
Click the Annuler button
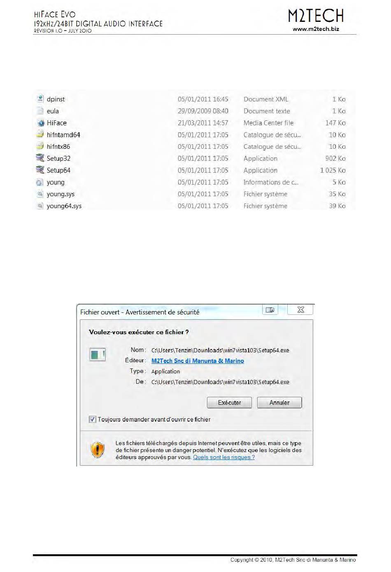pos(279,403)
